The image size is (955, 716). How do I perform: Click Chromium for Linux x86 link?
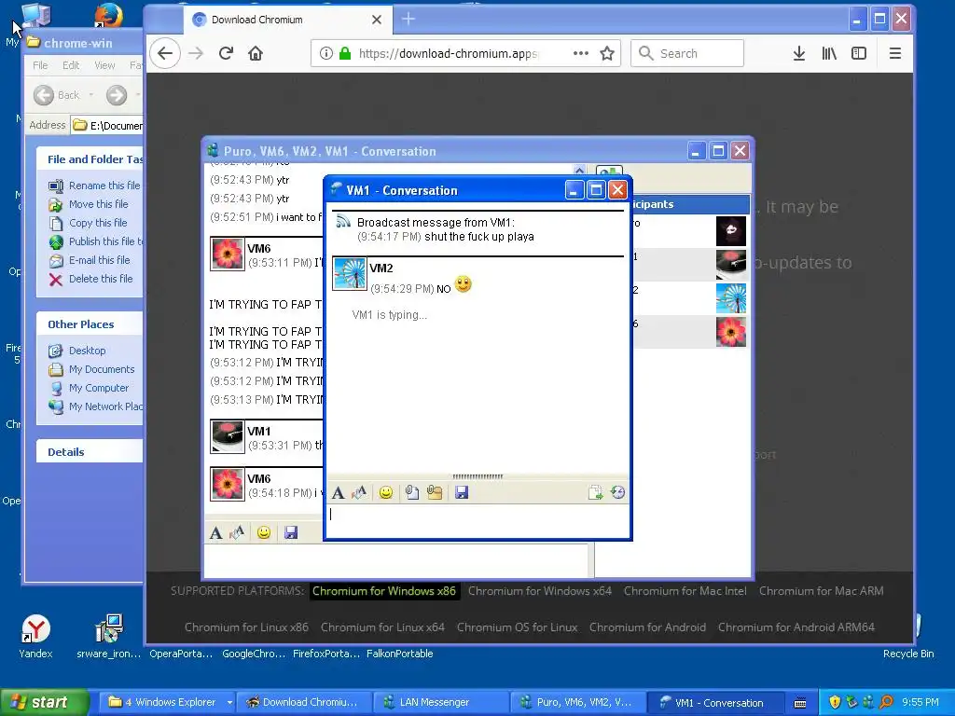pos(246,627)
